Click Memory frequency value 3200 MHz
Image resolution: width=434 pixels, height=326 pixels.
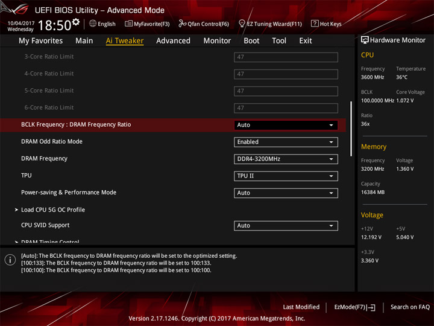[x=373, y=169]
